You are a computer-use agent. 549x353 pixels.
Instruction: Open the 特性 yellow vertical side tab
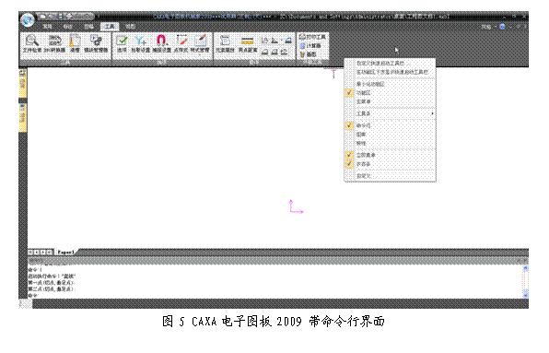point(22,117)
